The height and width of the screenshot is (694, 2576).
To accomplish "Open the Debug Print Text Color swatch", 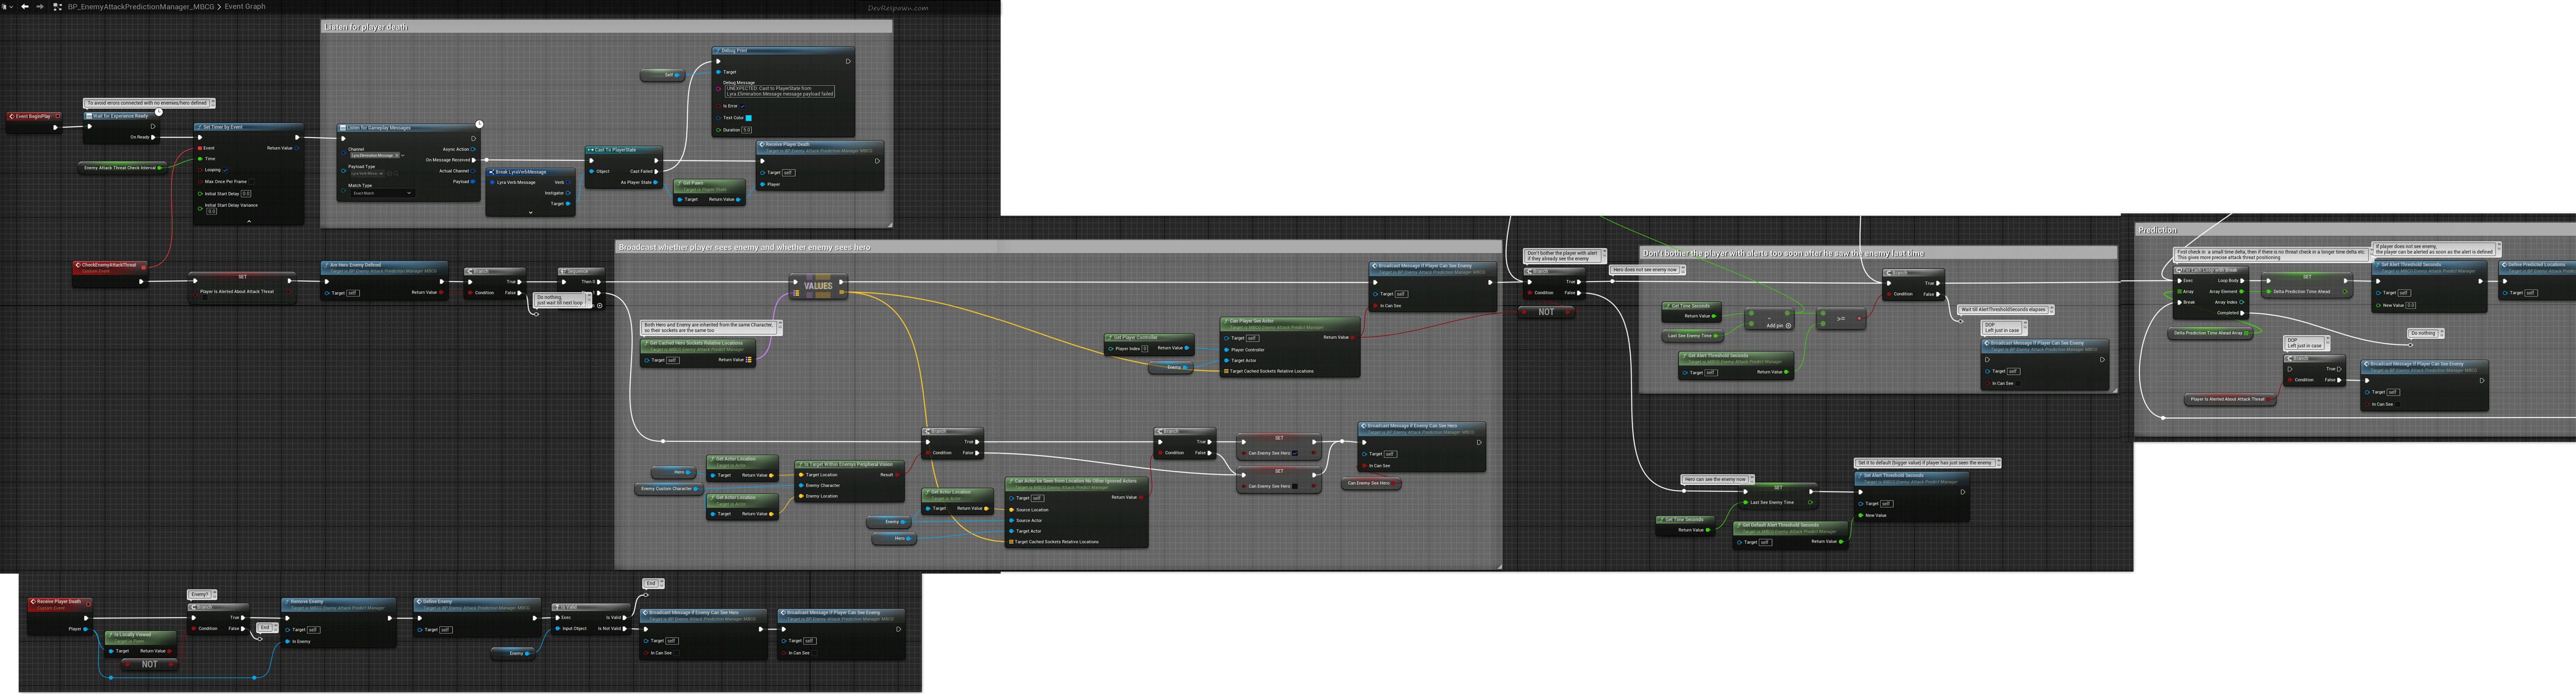I will (748, 118).
